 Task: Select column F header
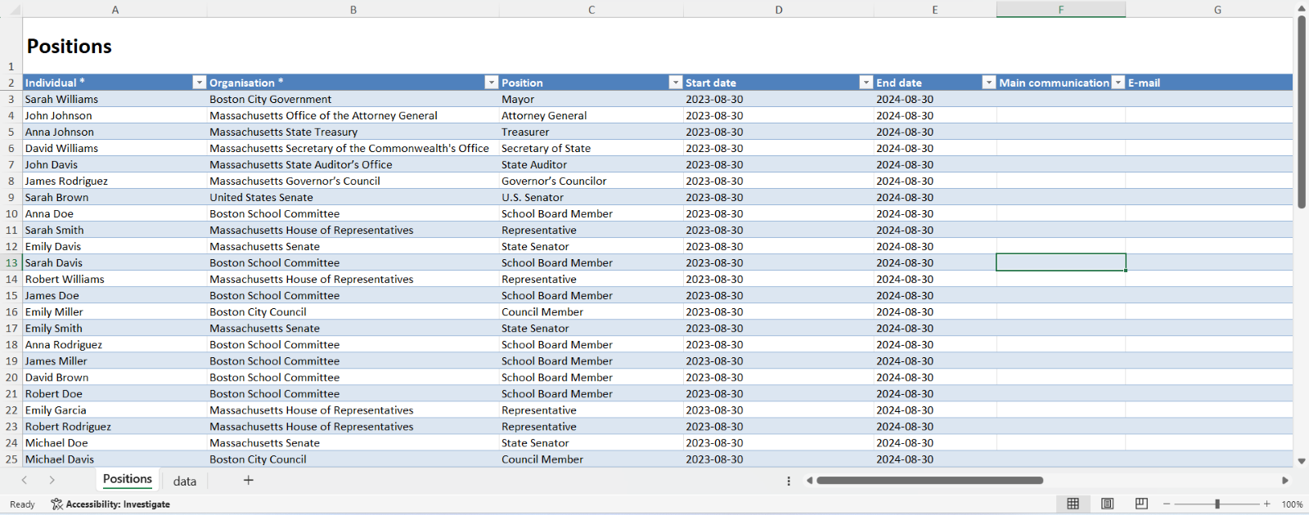1061,10
